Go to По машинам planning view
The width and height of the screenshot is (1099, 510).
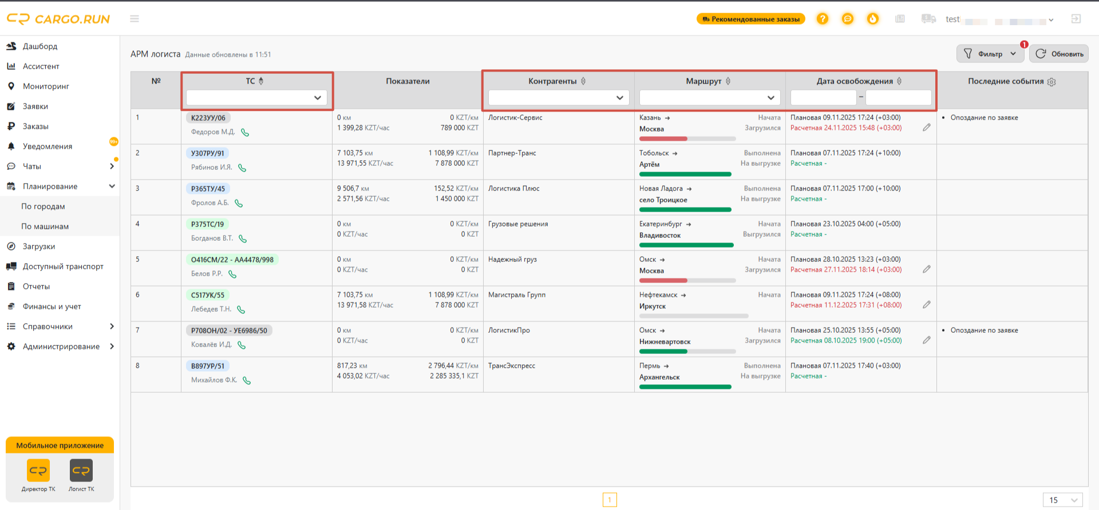(x=45, y=226)
